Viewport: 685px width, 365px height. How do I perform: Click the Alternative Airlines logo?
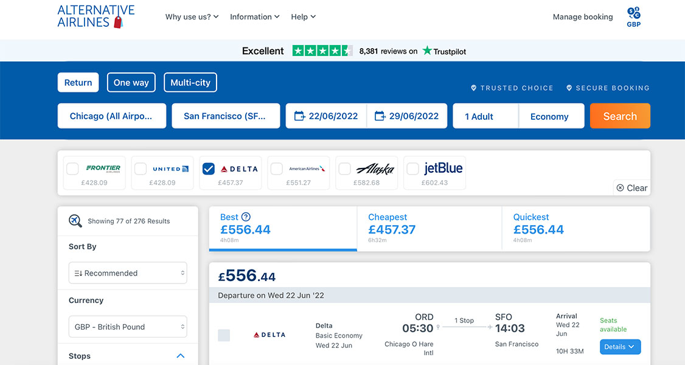(96, 16)
